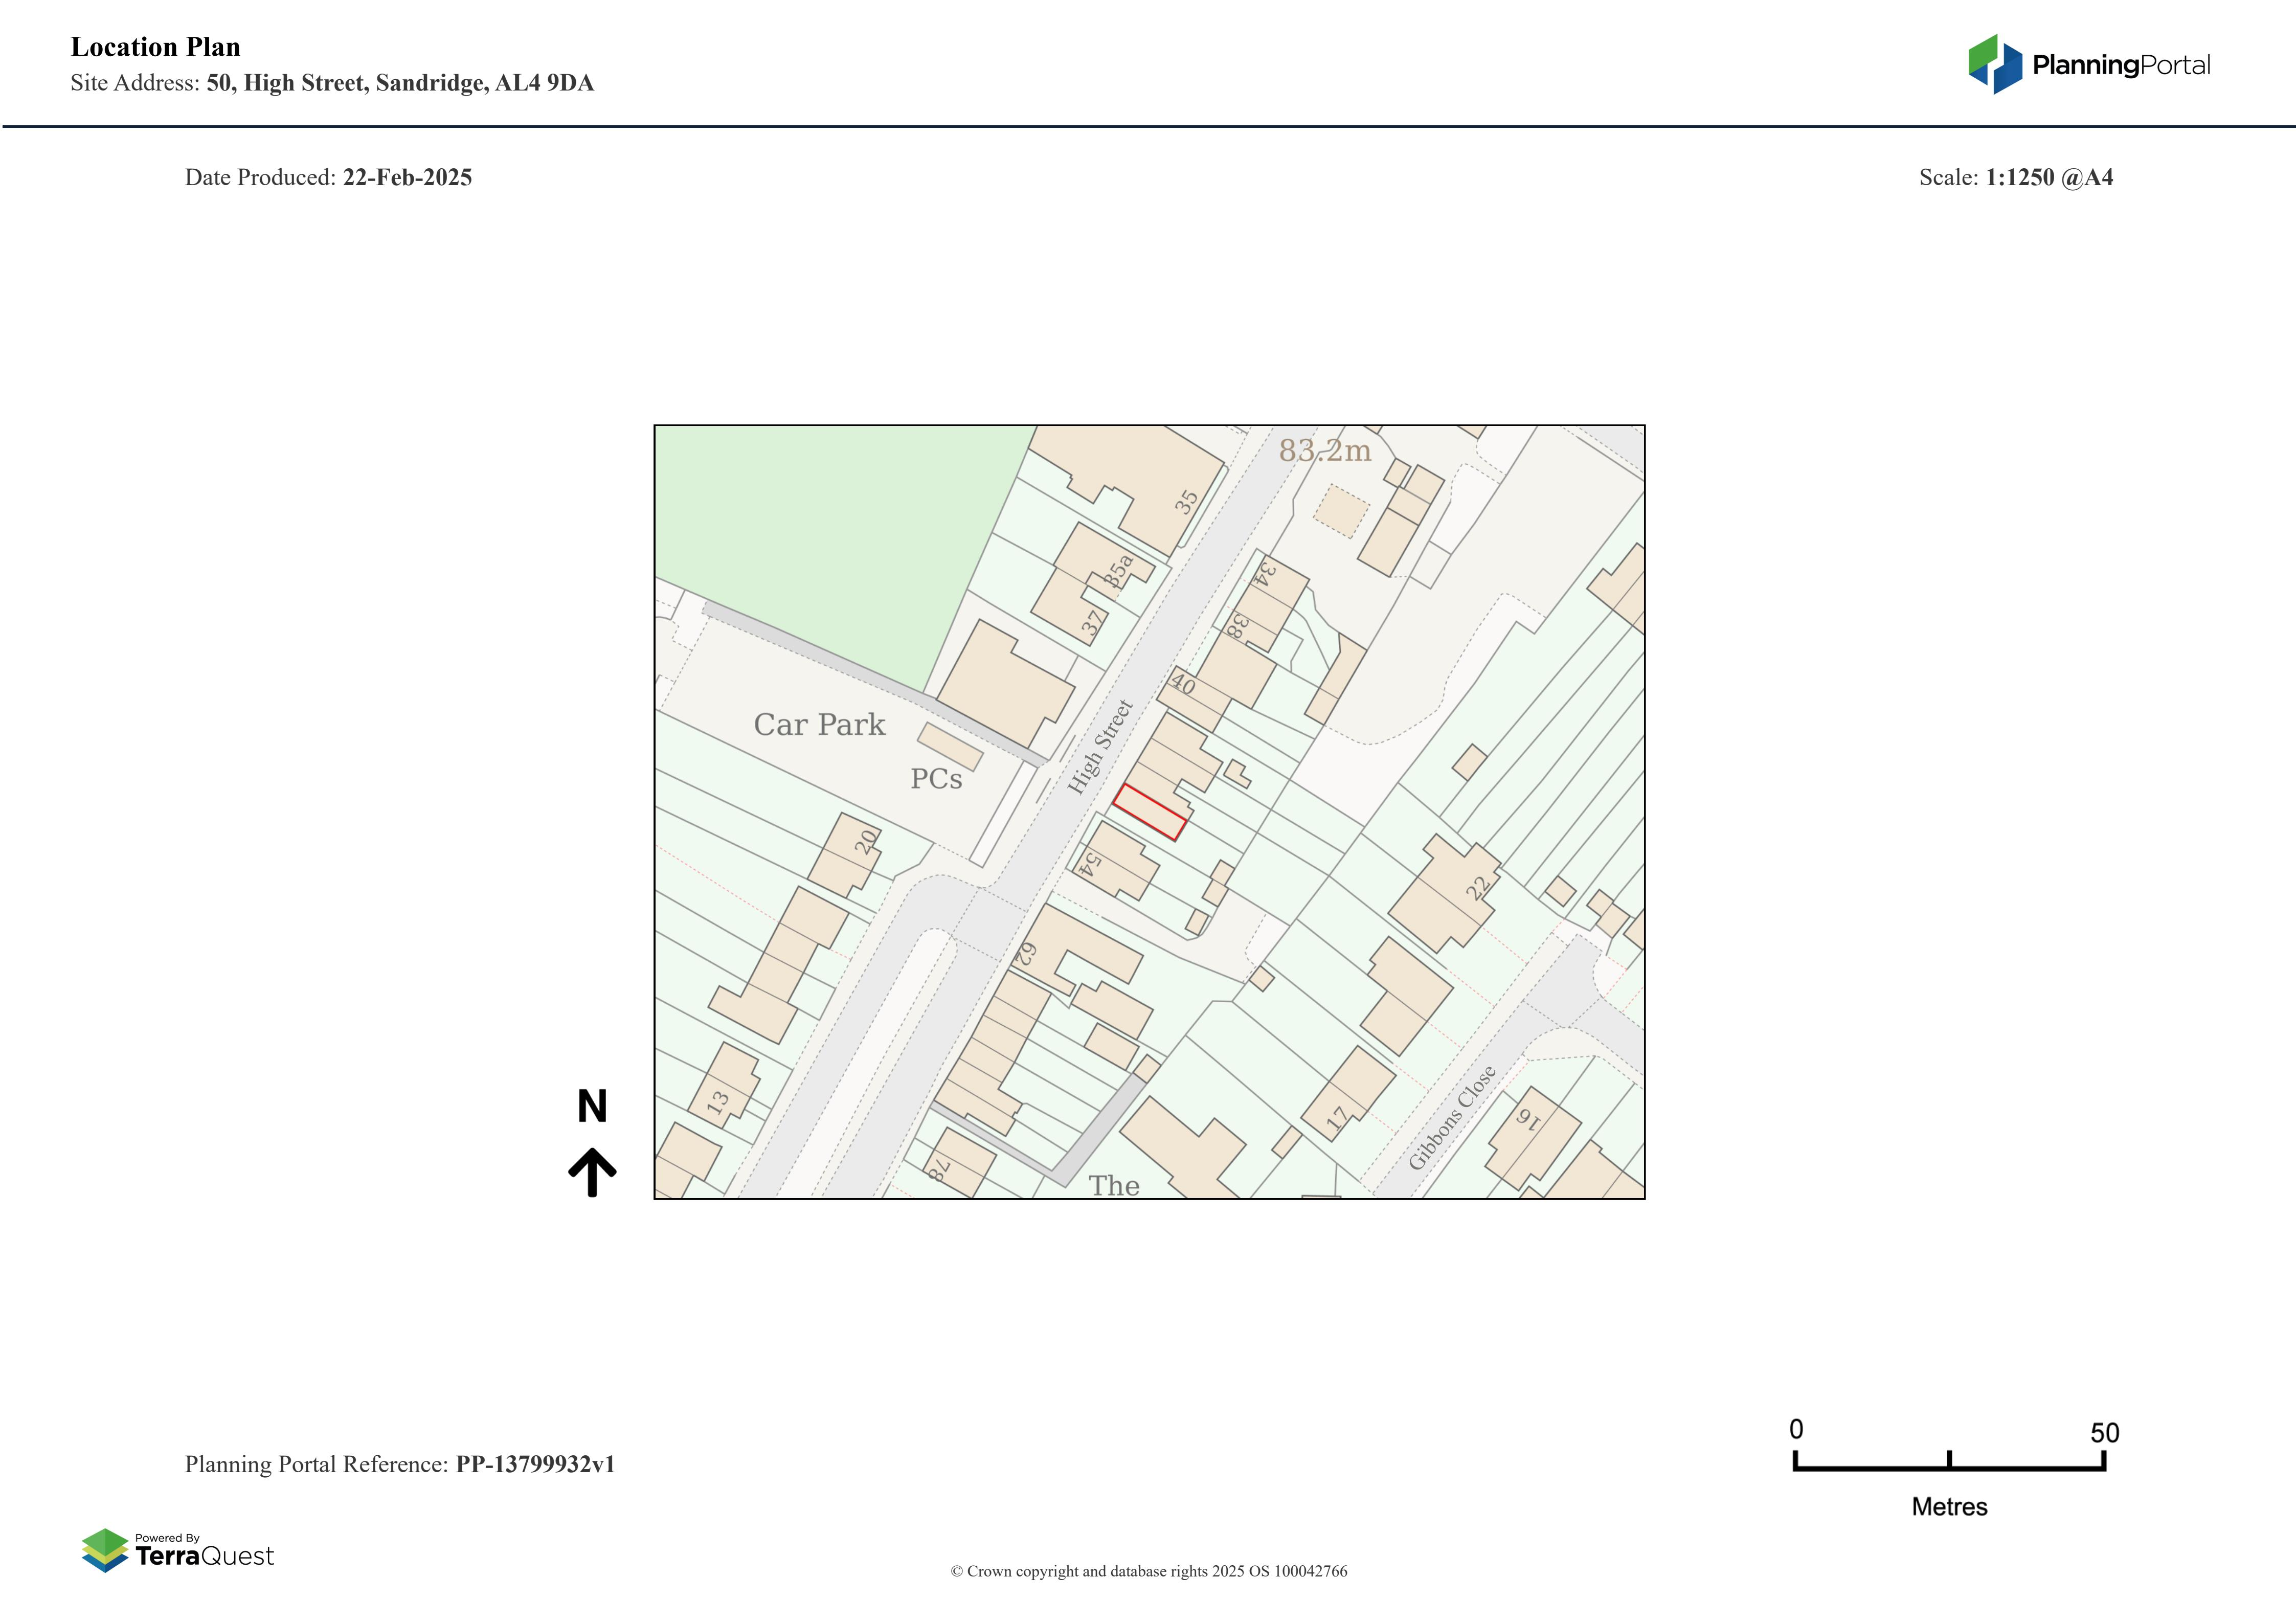Click the dashed square outline near 83.2m
Screen dimensions: 2296x1623
[x=1340, y=511]
